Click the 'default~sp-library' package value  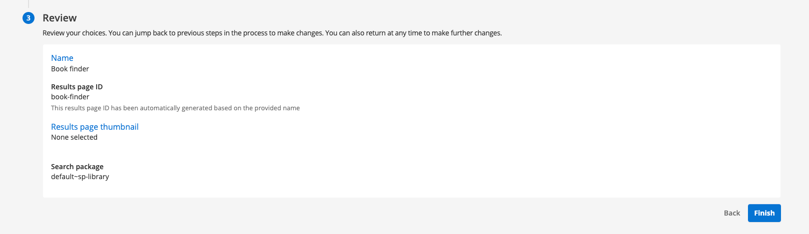tap(80, 177)
